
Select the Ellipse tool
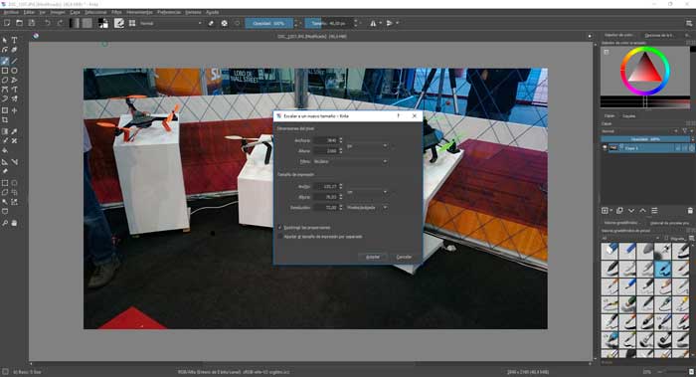pyautogui.click(x=14, y=71)
